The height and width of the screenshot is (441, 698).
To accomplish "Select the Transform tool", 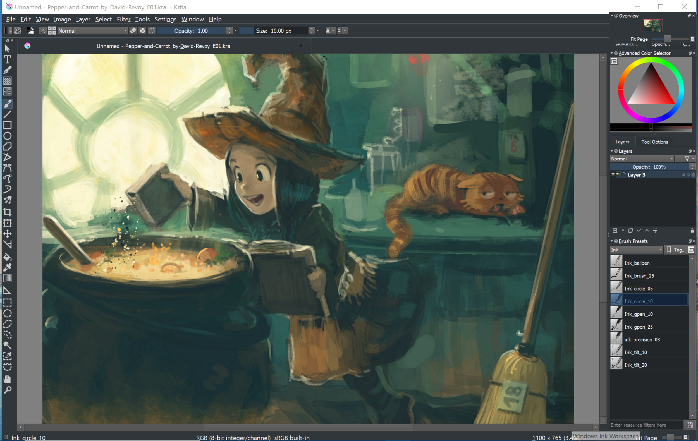I will click(7, 223).
